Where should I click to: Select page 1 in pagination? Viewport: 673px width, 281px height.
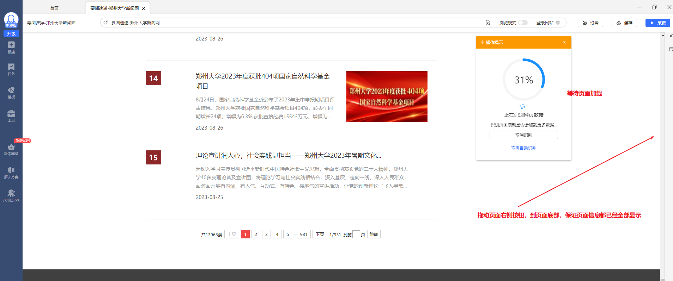coord(245,234)
